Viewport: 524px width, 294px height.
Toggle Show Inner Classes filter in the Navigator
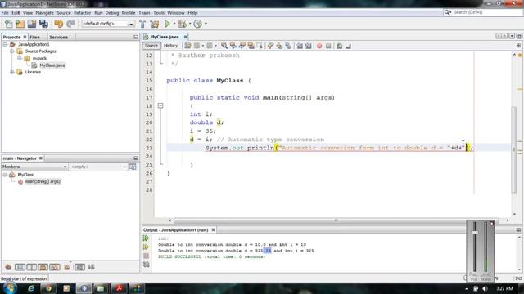pos(55,267)
